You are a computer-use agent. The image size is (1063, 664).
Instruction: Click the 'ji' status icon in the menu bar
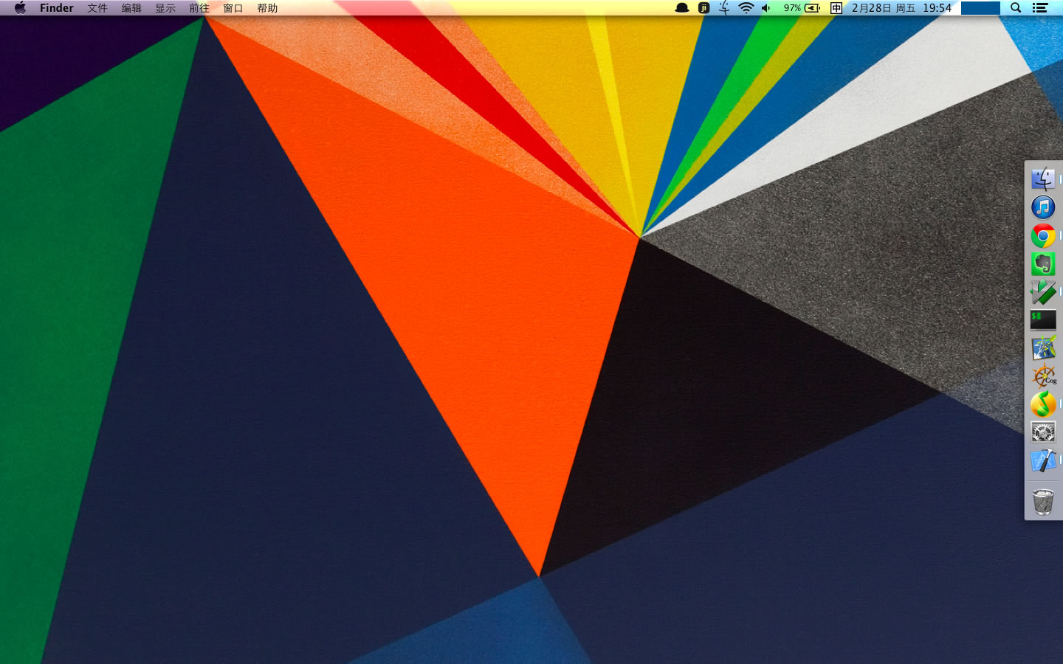click(x=703, y=8)
